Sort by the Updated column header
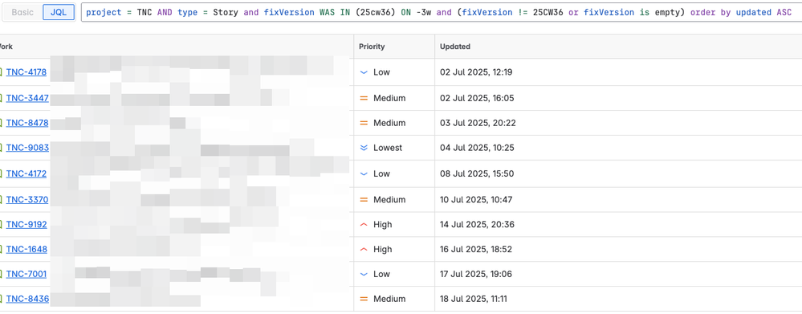Viewport: 802px width, 314px height. [455, 47]
